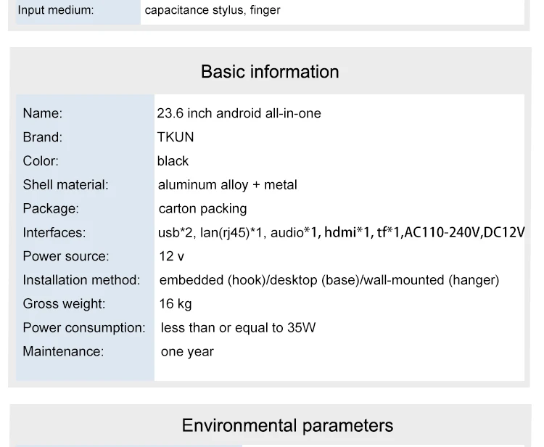544x447 pixels.
Task: Click the Basic information heading
Action: [270, 72]
